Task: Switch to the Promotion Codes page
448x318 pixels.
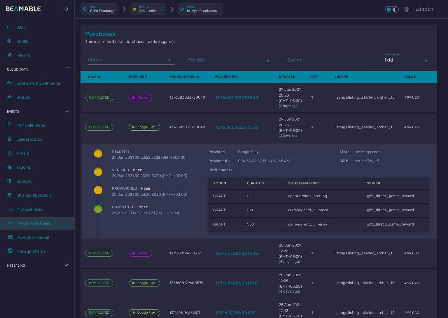Action: 33,237
